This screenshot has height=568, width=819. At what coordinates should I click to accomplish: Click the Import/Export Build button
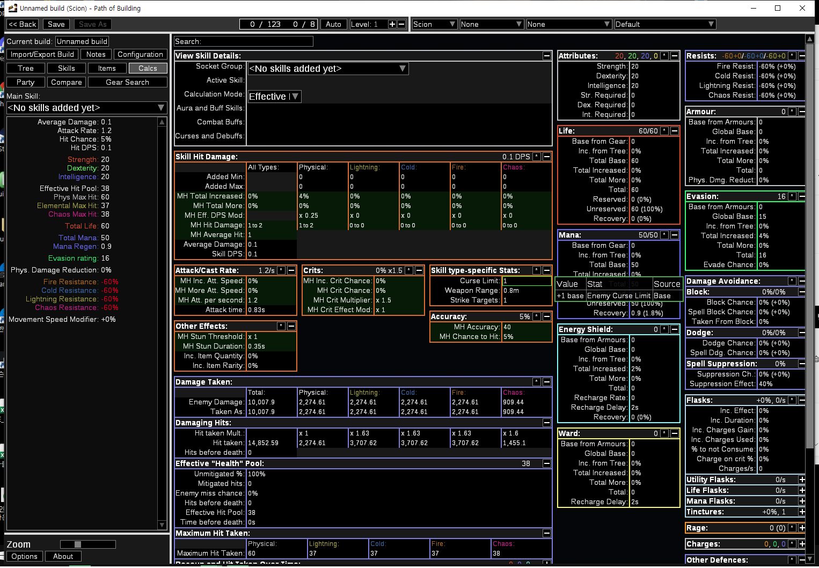pyautogui.click(x=42, y=54)
